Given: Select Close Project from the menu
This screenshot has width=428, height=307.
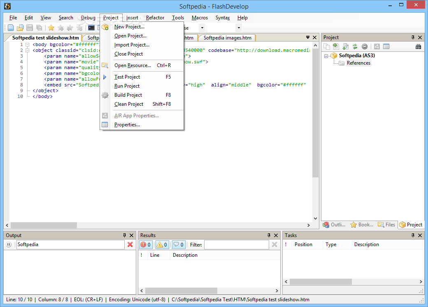Looking at the screenshot, I should point(142,54).
